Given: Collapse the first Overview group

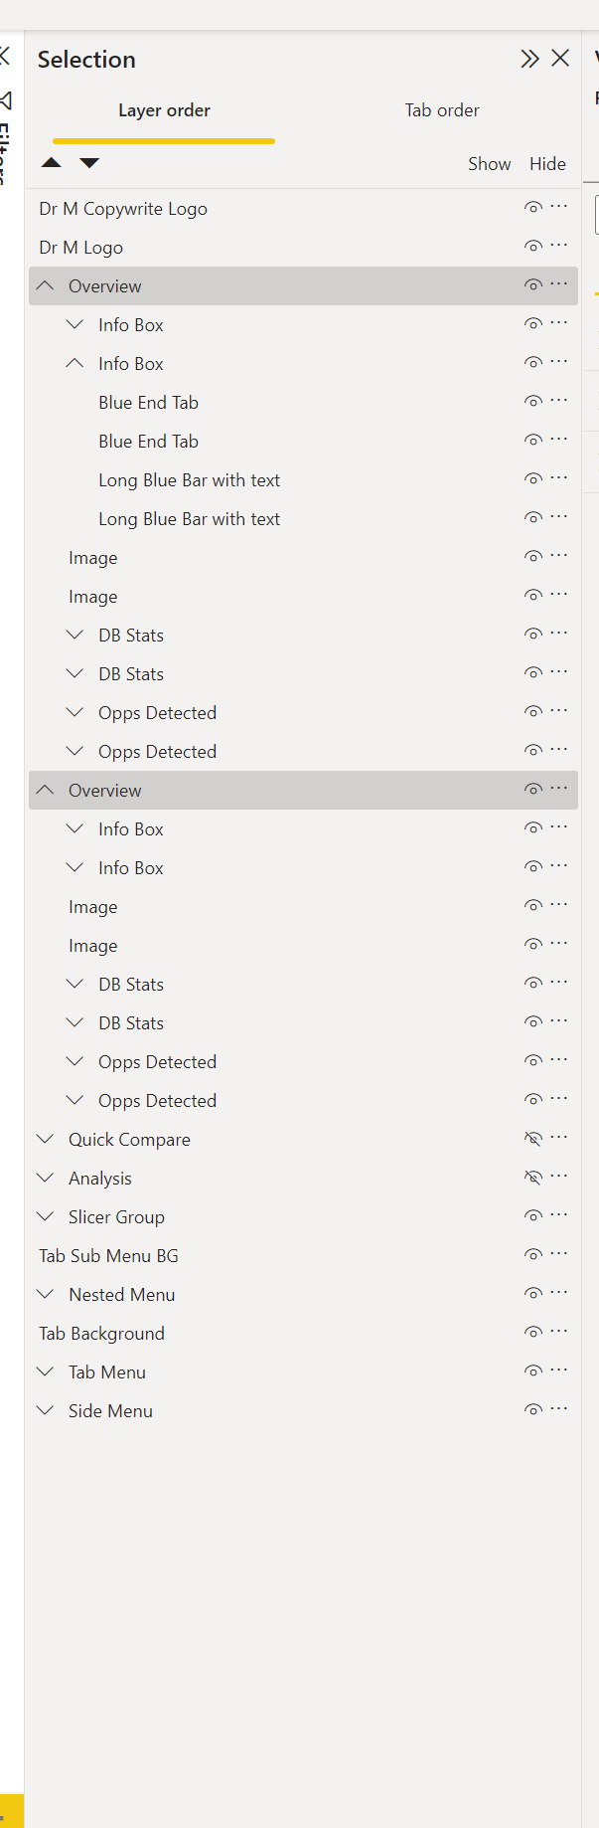Looking at the screenshot, I should click(44, 283).
